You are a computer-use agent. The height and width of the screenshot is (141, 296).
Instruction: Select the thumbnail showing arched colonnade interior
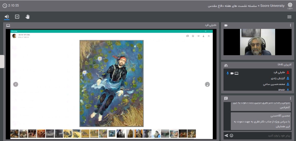coord(32,133)
